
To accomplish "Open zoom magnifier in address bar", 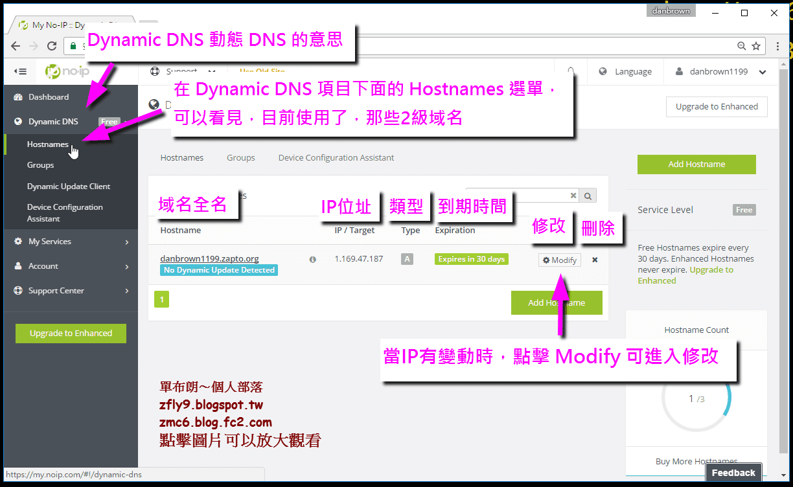I will tap(742, 46).
